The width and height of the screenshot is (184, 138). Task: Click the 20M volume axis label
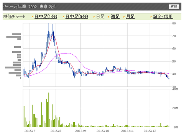tap(175, 108)
